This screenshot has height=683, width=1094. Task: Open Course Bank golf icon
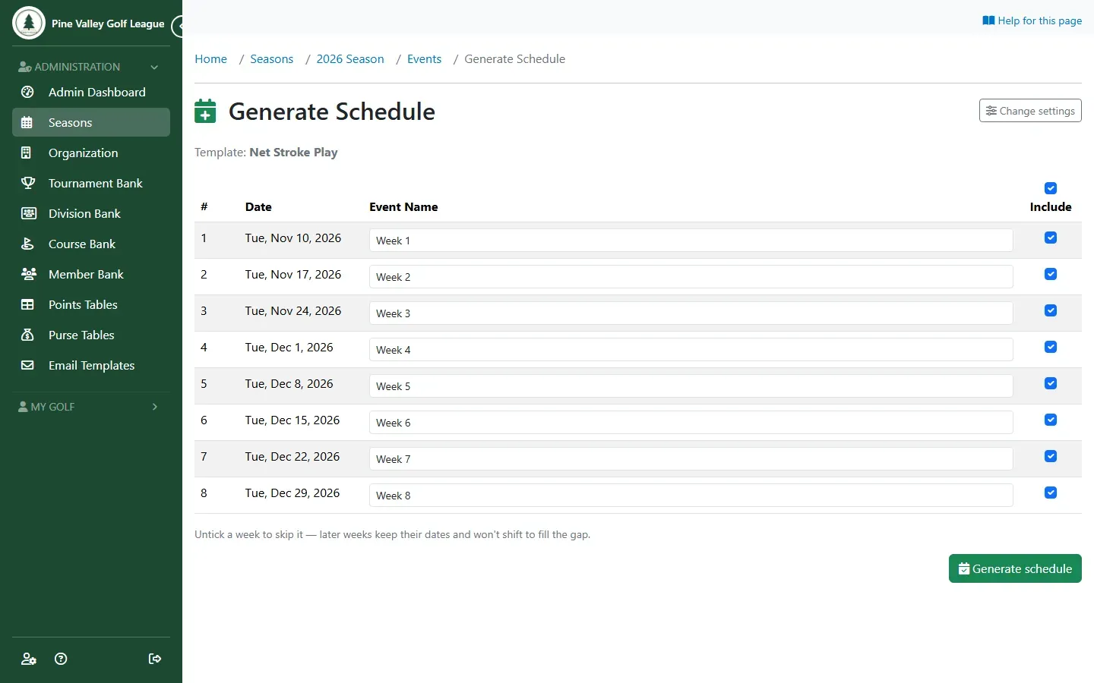pyautogui.click(x=28, y=244)
